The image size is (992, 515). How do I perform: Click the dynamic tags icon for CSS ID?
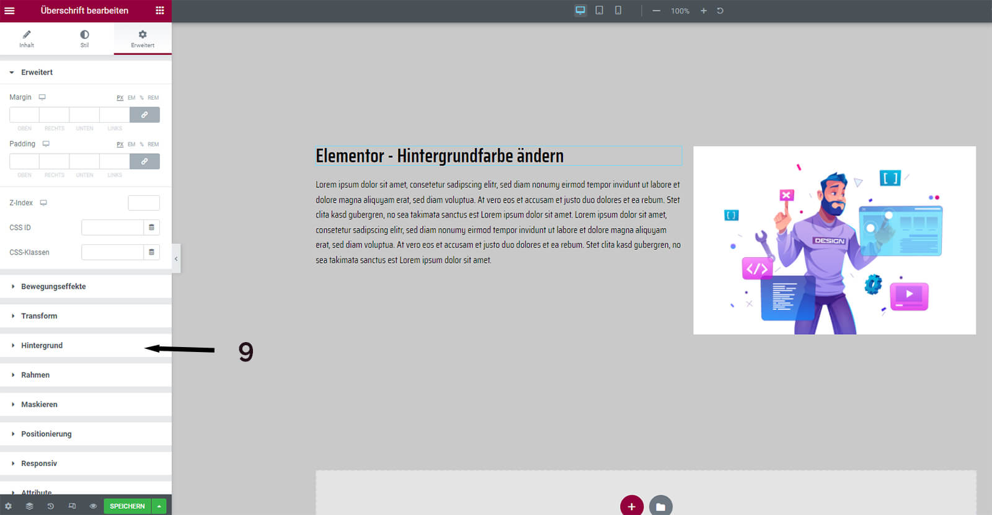pyautogui.click(x=151, y=227)
